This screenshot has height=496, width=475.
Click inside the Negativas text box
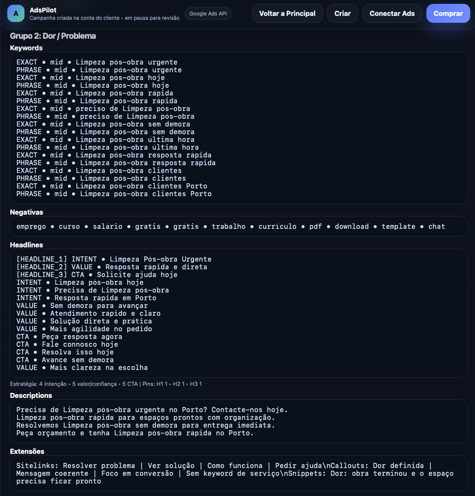(x=238, y=226)
